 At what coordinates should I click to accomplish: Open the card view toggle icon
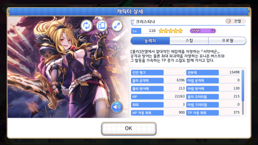(102, 26)
